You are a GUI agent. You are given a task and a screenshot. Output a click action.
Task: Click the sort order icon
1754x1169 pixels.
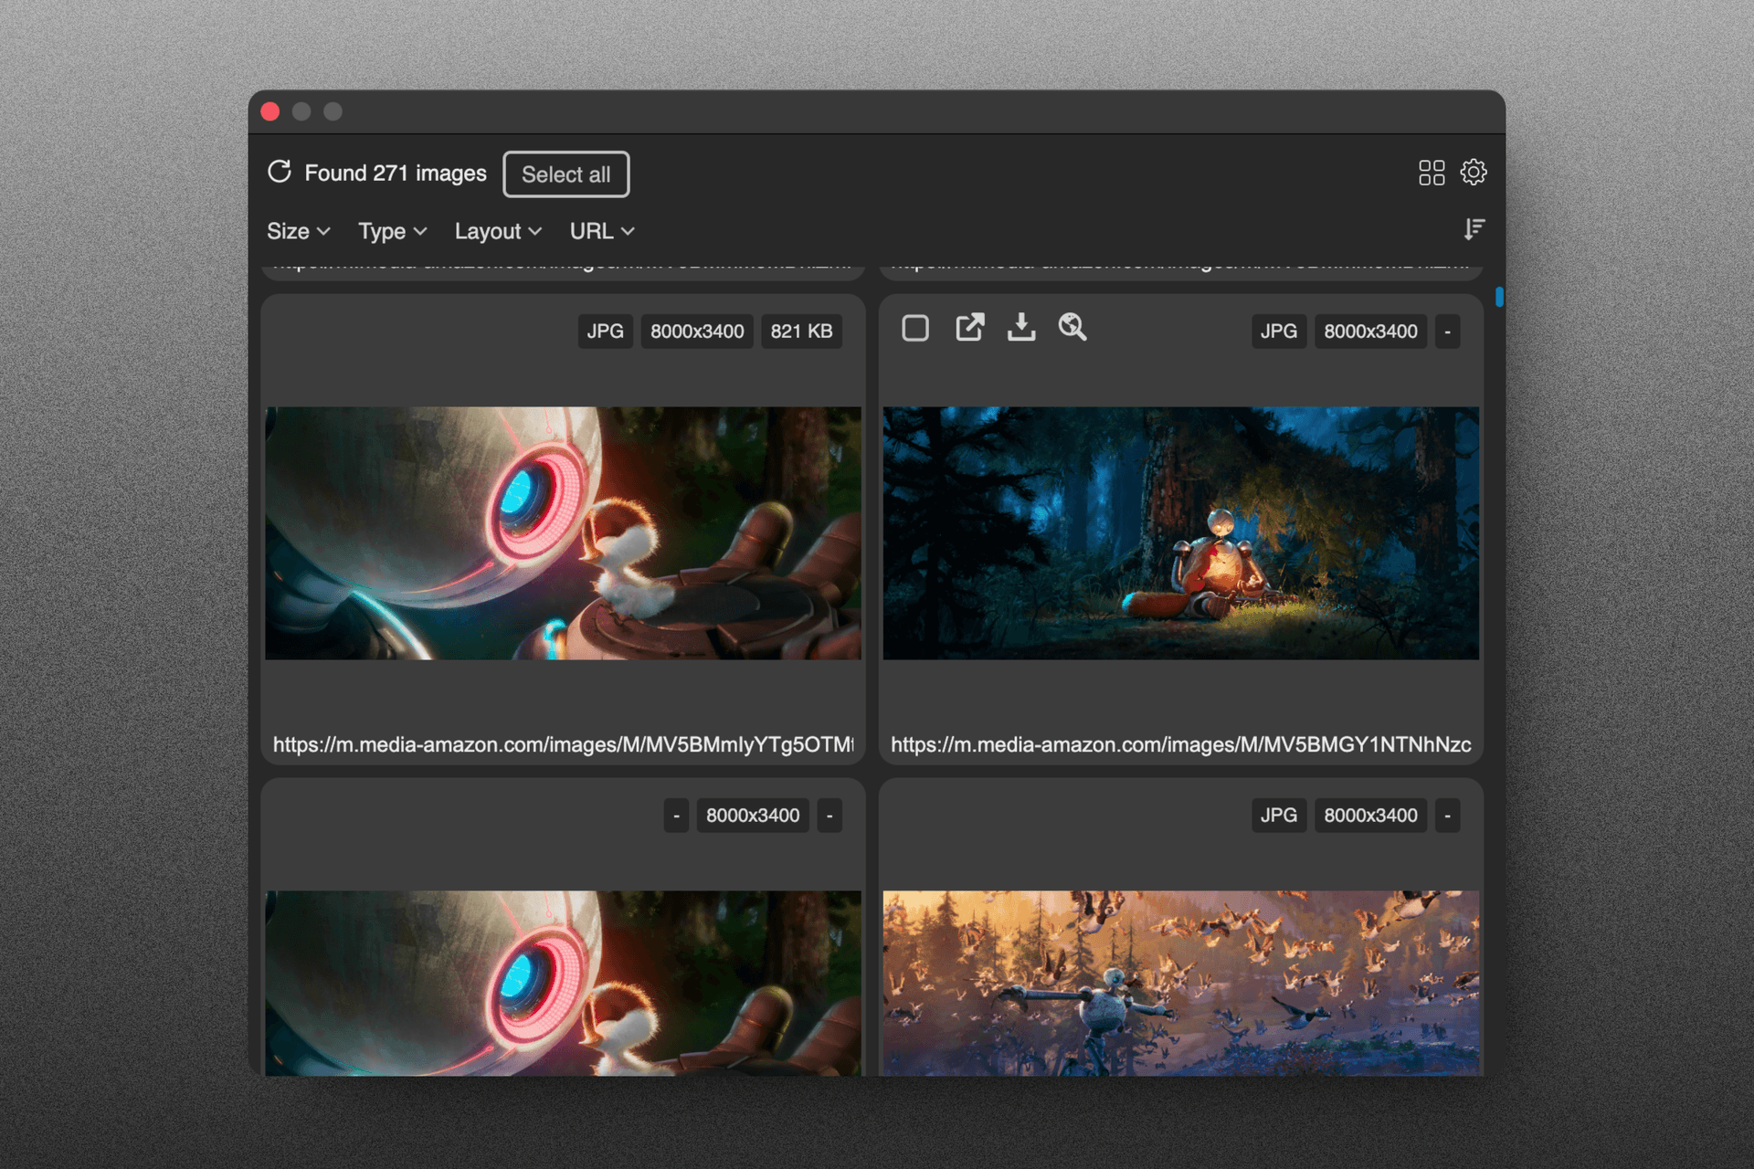[1474, 229]
